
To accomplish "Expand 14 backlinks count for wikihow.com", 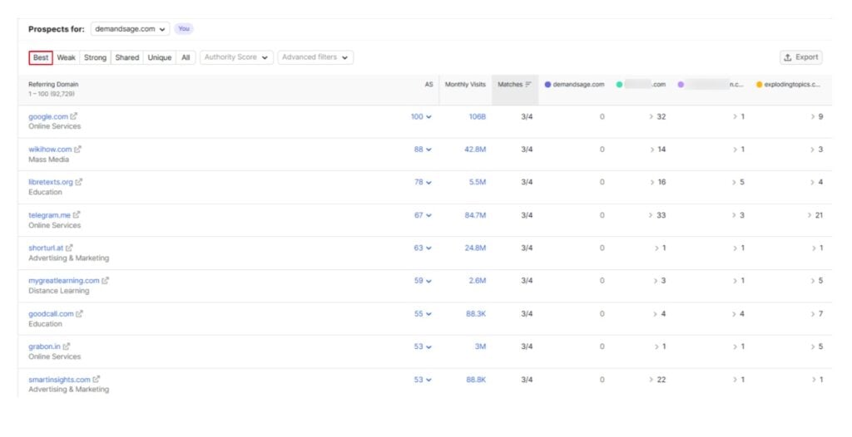I will tap(657, 150).
